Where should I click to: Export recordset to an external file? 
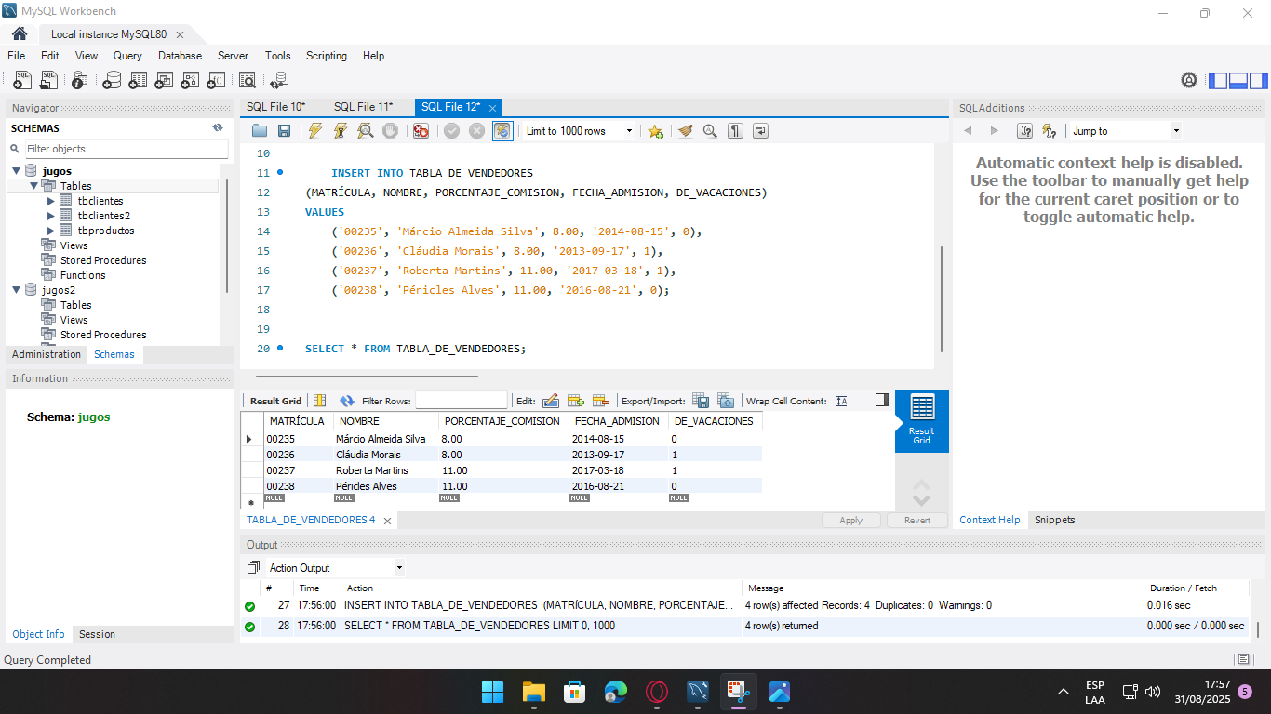701,401
